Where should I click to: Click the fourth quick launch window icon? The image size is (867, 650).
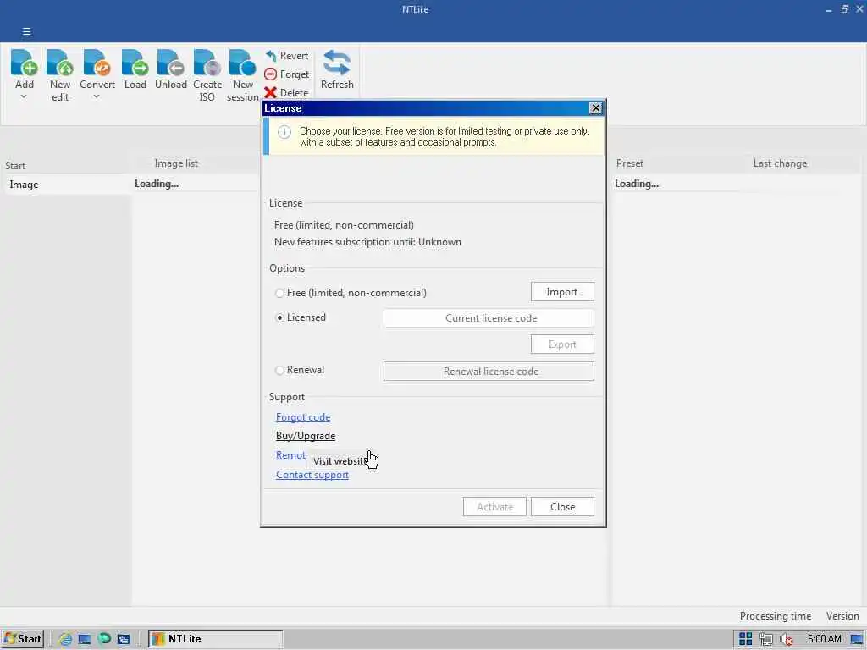[x=124, y=639]
